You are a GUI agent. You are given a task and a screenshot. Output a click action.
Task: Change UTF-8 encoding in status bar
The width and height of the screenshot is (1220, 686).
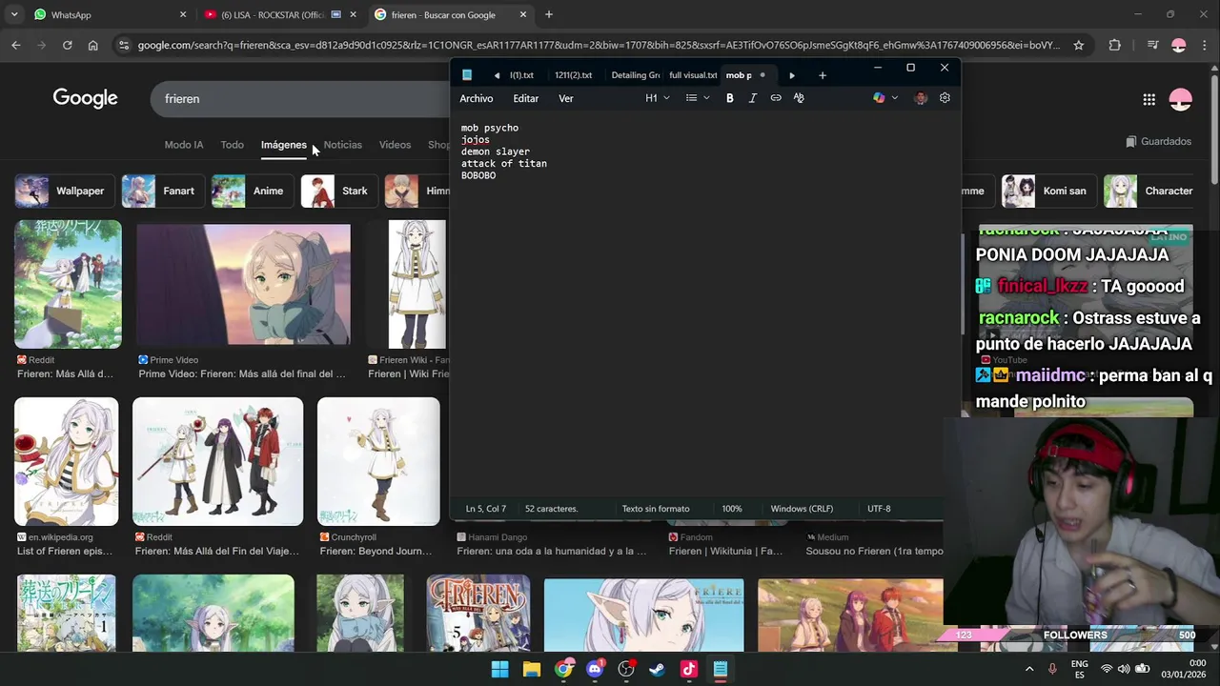pyautogui.click(x=879, y=509)
